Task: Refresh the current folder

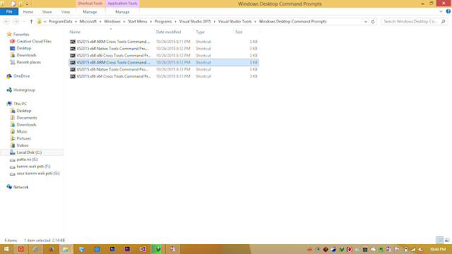Action: point(373,22)
